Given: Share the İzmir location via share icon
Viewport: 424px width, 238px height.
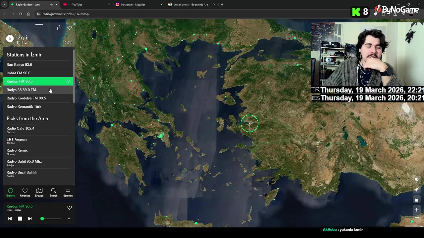Looking at the screenshot, I should point(59,28).
